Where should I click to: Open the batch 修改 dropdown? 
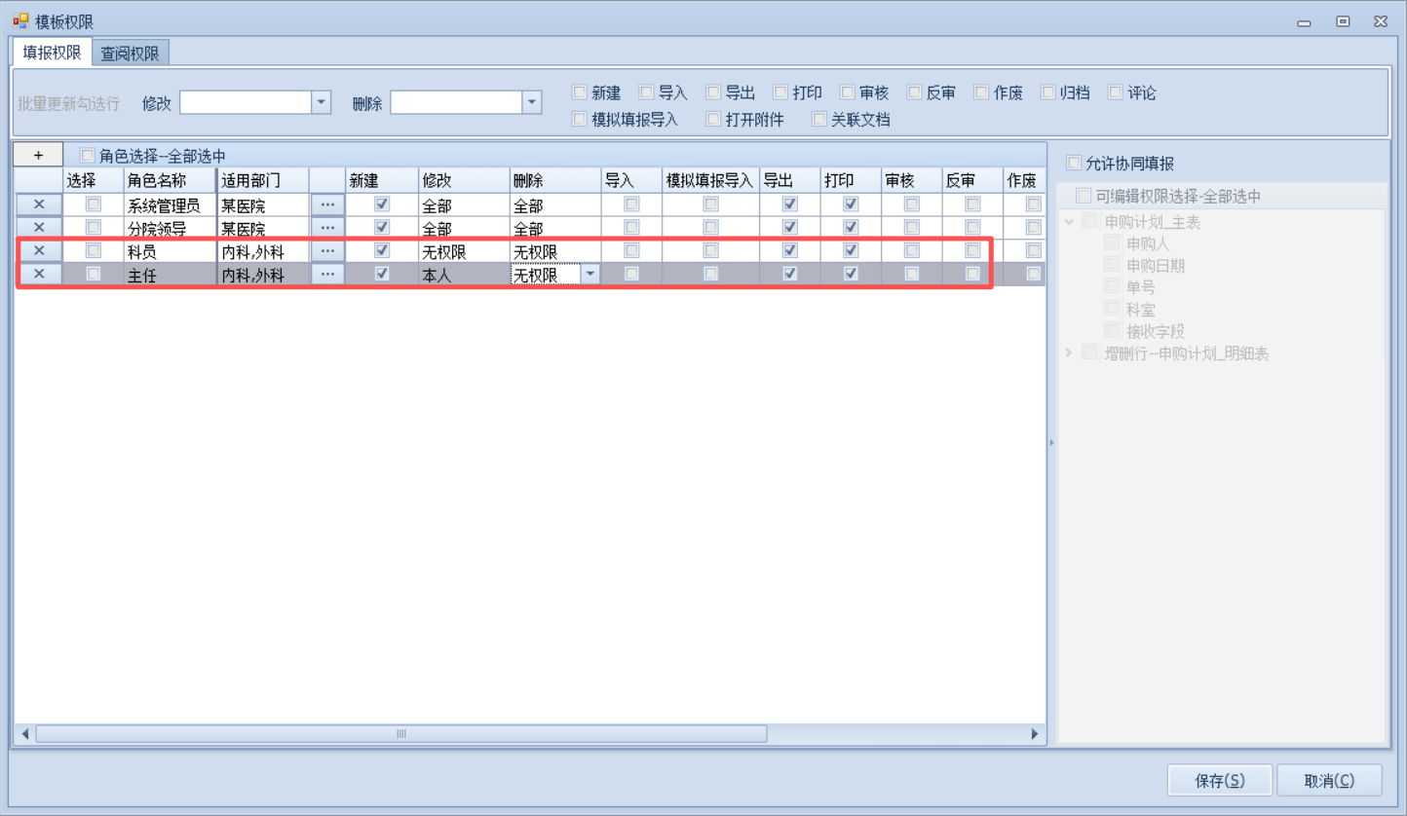tap(322, 102)
